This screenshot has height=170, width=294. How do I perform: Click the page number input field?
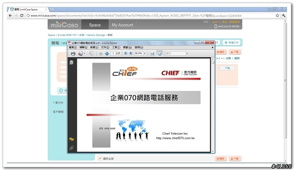[113, 53]
